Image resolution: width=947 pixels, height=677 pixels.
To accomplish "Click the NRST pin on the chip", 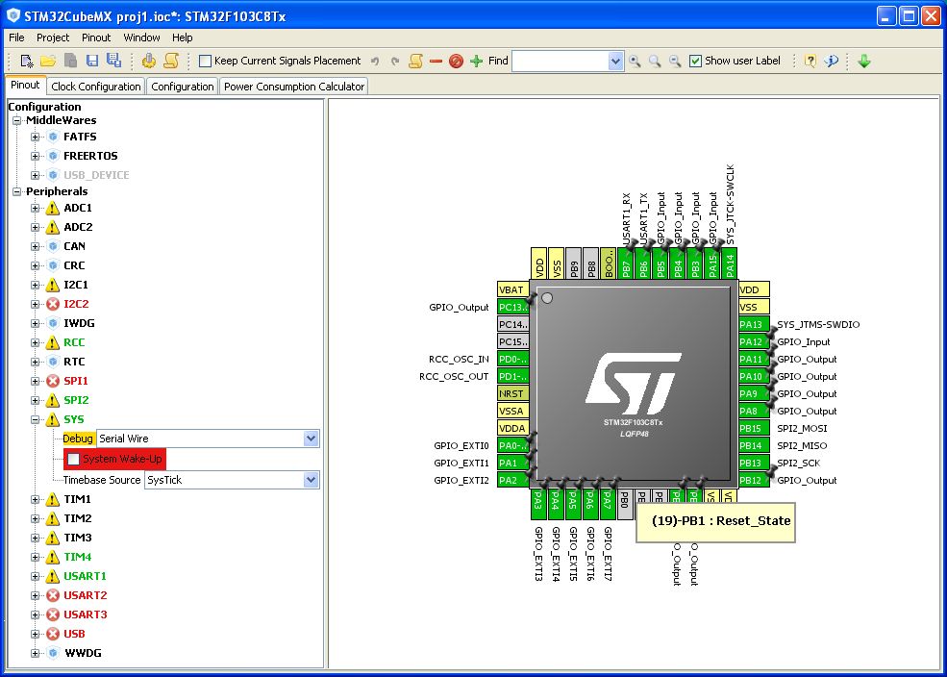I will coord(512,393).
